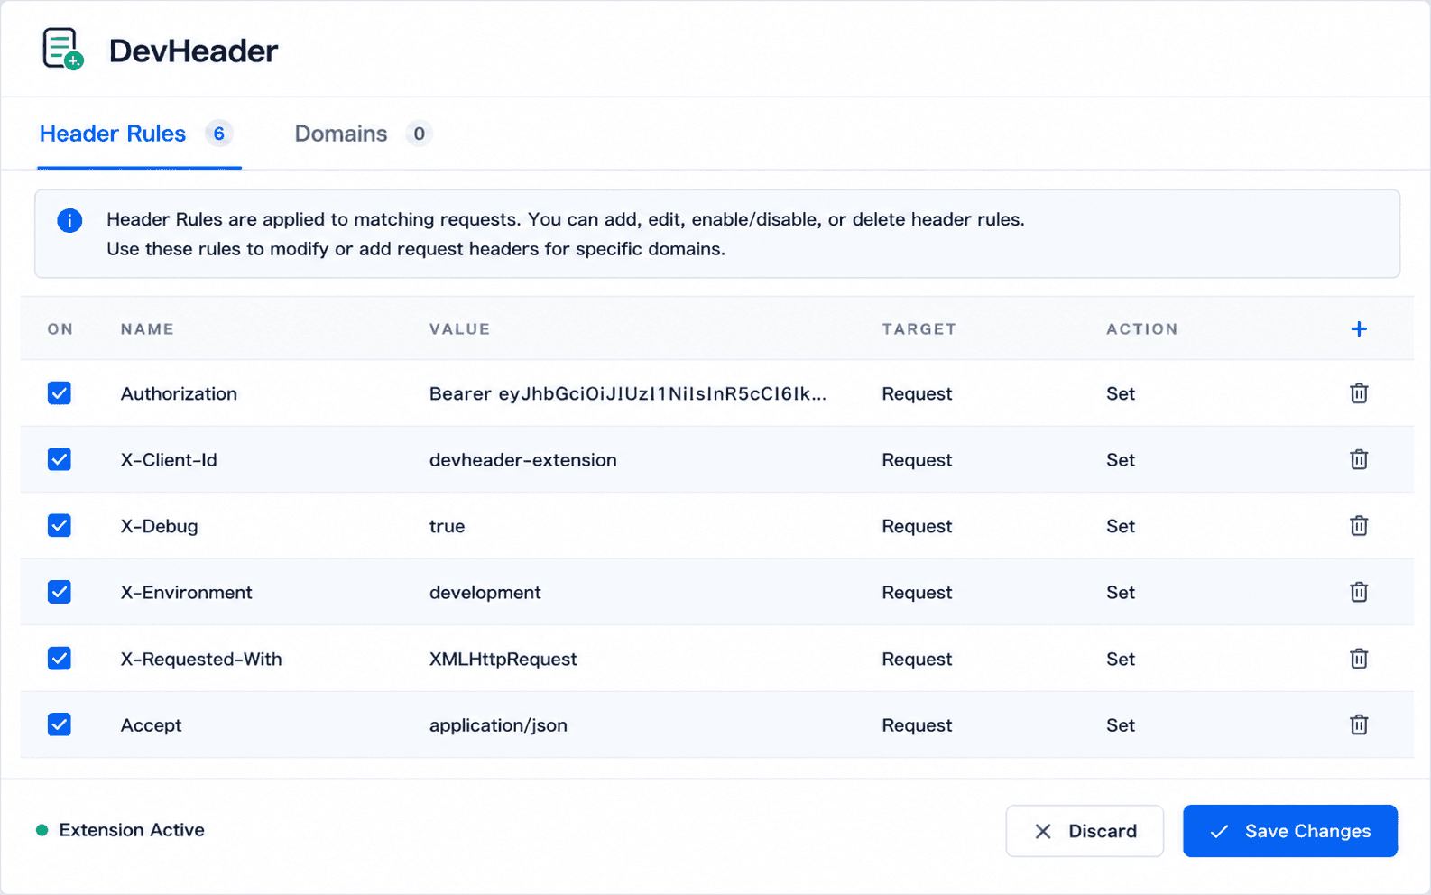Click the XMLHttpRequest value cell

click(503, 659)
